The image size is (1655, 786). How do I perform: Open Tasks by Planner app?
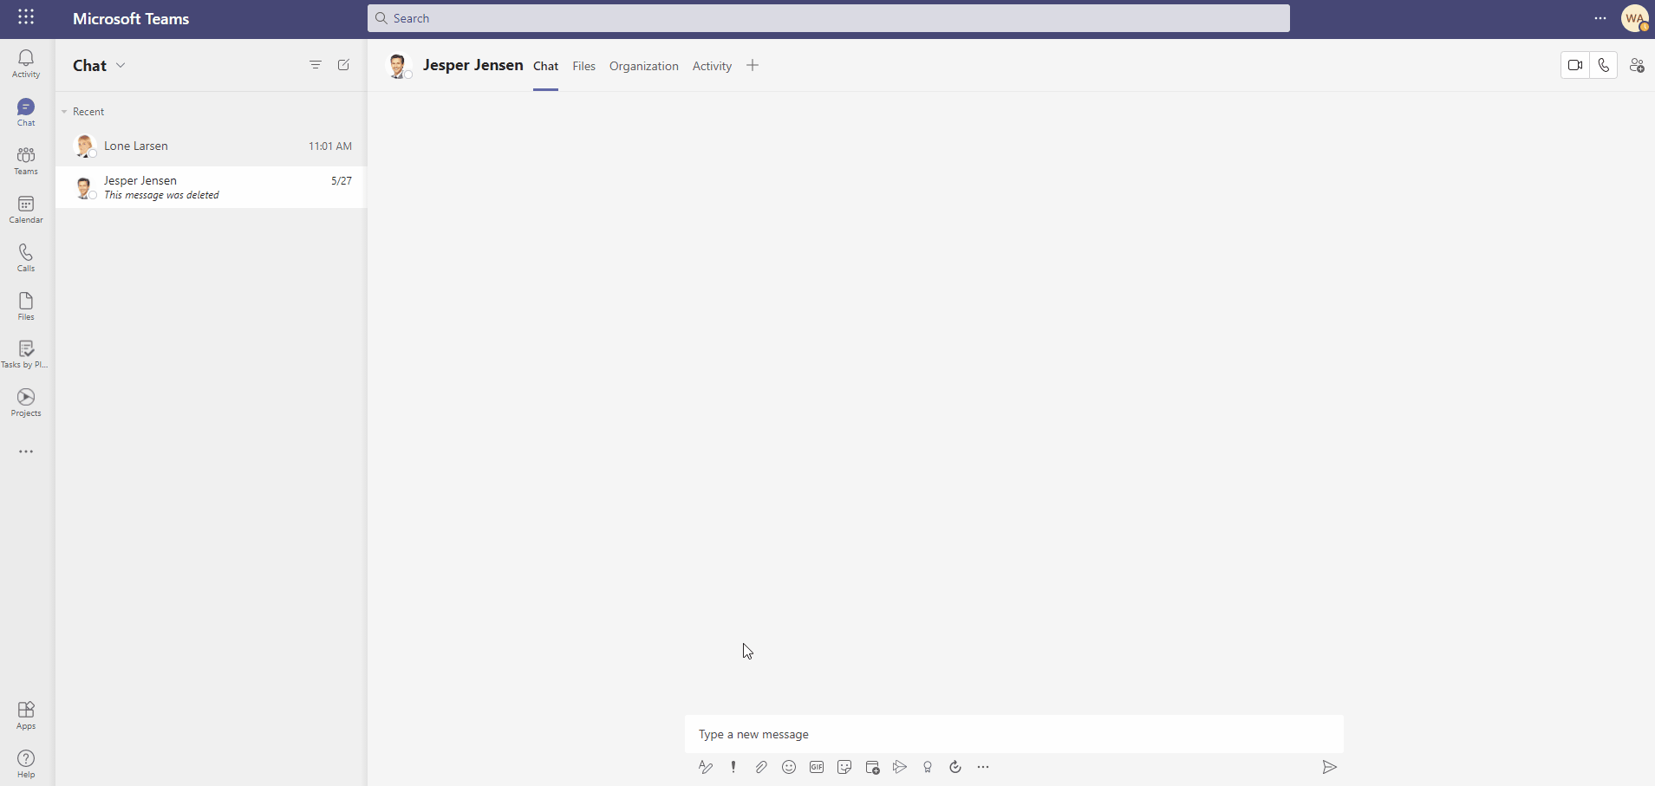(x=26, y=354)
